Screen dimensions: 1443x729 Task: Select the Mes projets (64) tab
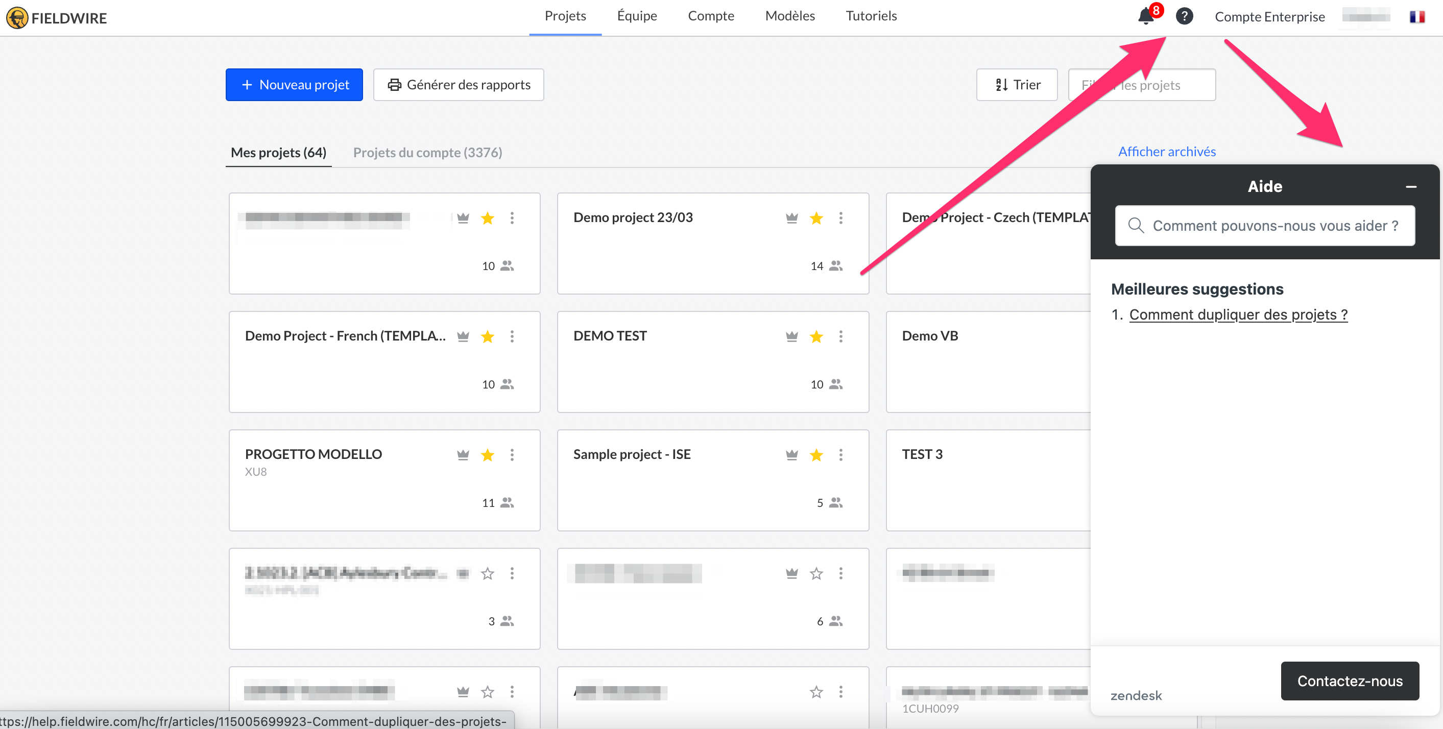[278, 152]
